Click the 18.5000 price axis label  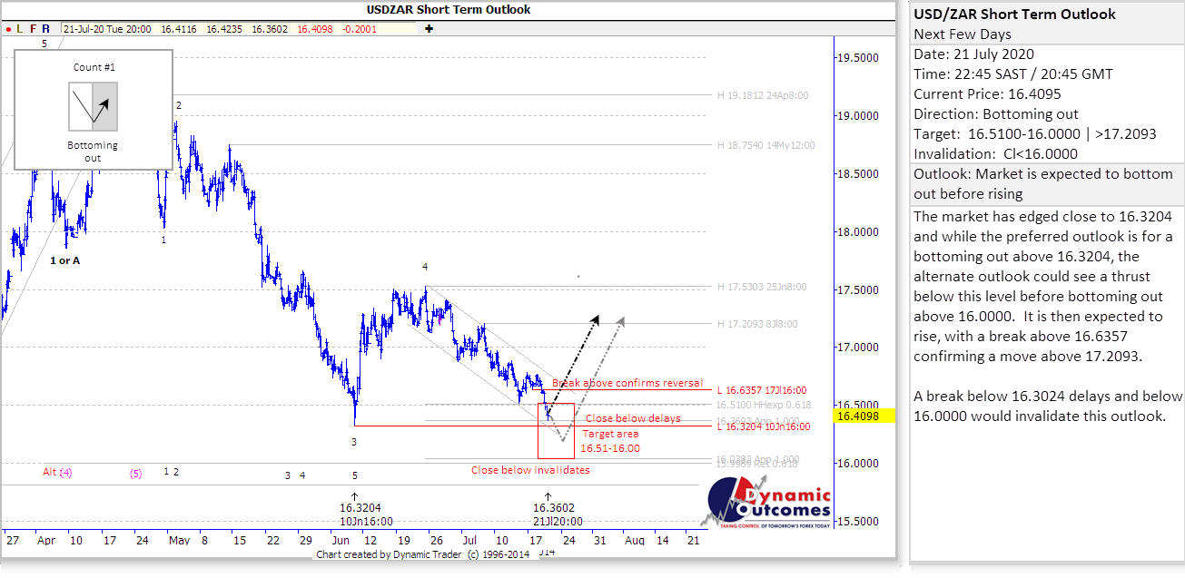(x=858, y=174)
